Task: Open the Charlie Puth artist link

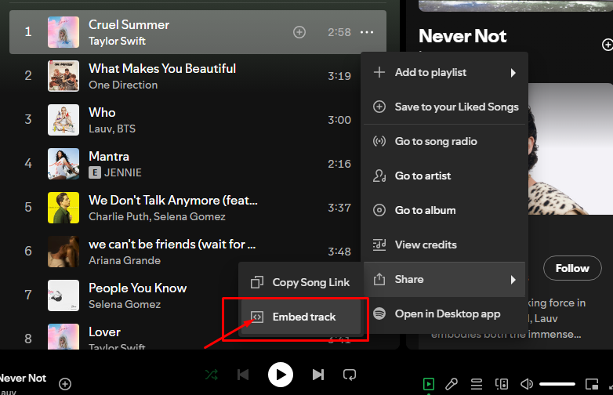Action: [118, 216]
